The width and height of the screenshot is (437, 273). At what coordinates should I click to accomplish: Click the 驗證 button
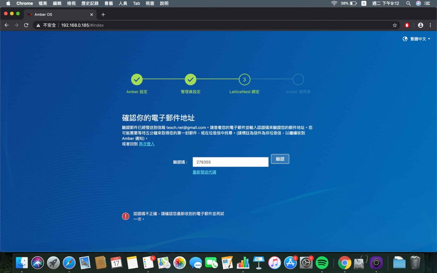[280, 159]
